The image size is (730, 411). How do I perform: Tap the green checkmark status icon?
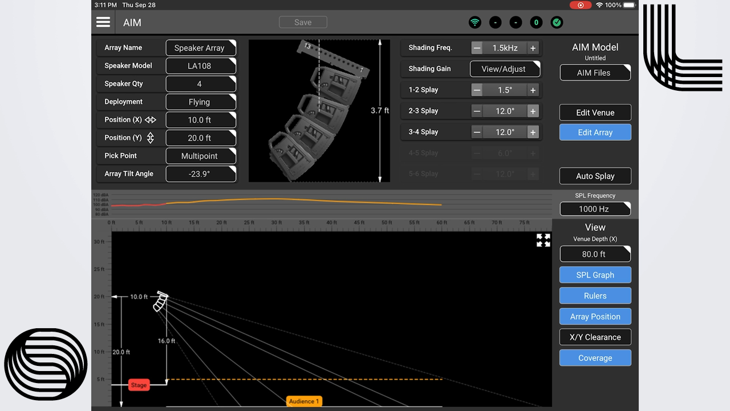tap(557, 23)
